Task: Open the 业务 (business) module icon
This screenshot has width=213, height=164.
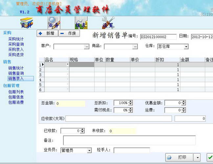Action: coord(54,23)
